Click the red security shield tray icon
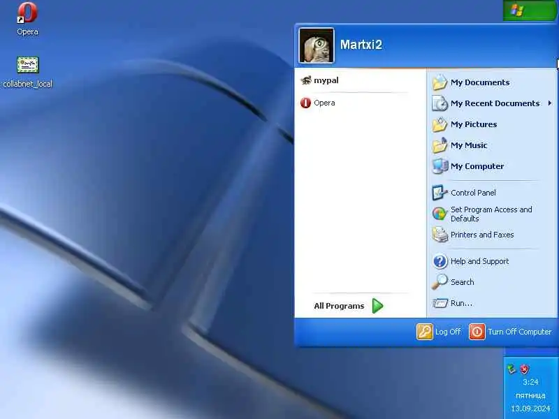Viewport: 559px width, 419px height. click(x=525, y=369)
